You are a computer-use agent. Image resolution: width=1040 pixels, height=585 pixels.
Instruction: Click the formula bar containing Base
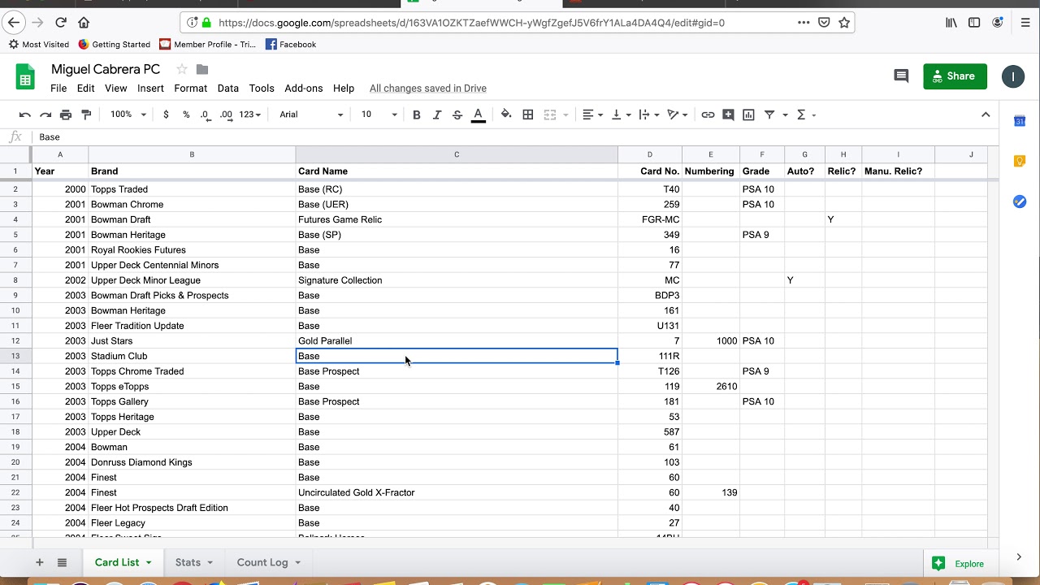[x=512, y=136]
